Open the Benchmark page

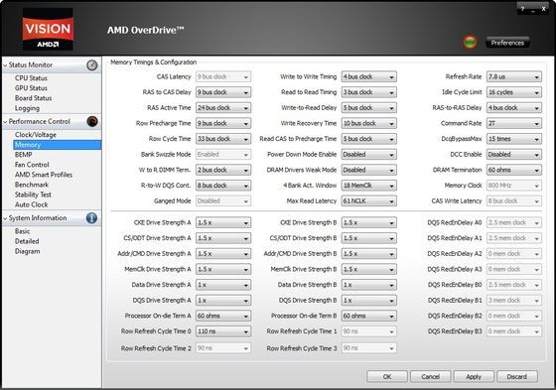32,185
